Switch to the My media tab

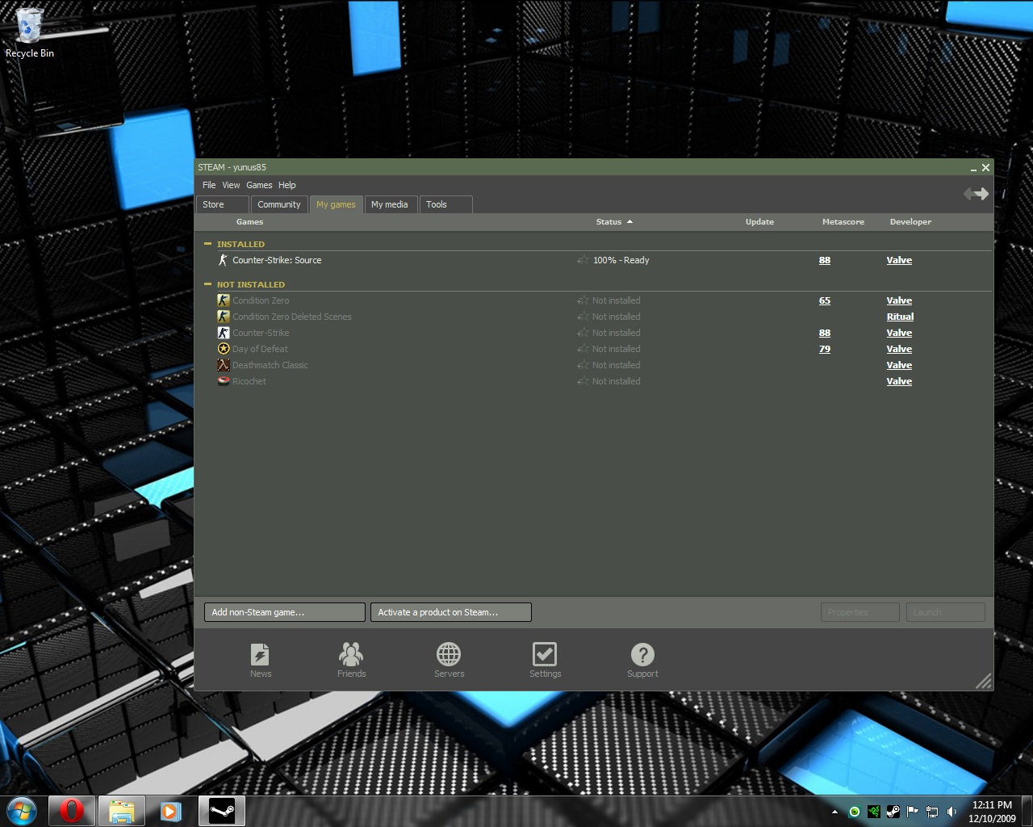[390, 204]
